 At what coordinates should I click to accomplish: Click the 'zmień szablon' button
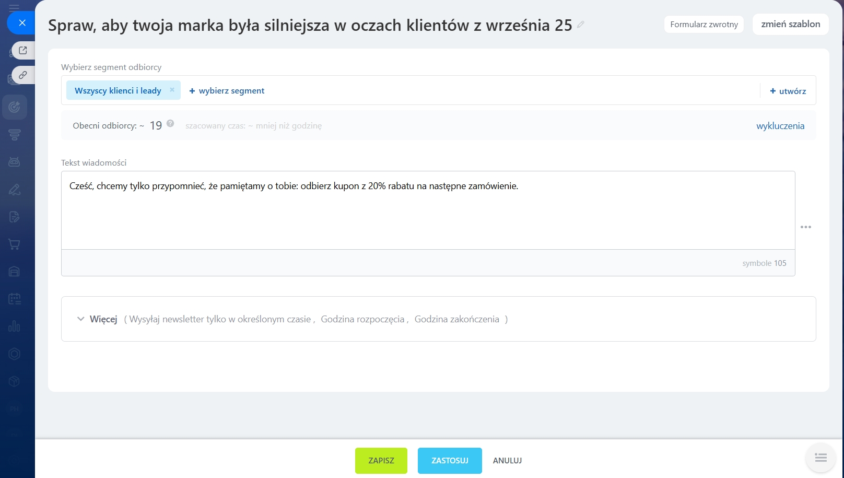click(x=790, y=25)
